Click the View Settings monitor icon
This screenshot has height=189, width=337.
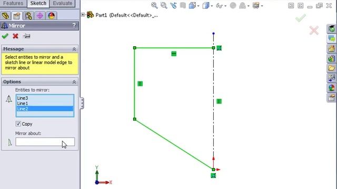point(256,5)
